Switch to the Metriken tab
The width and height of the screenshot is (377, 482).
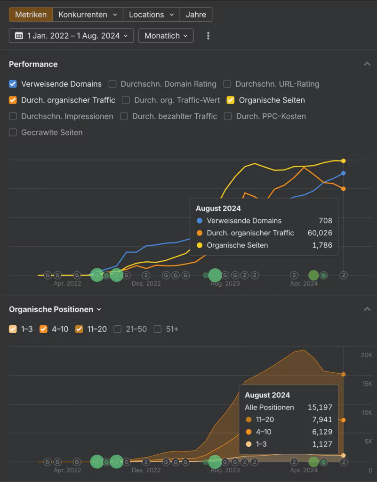(30, 14)
